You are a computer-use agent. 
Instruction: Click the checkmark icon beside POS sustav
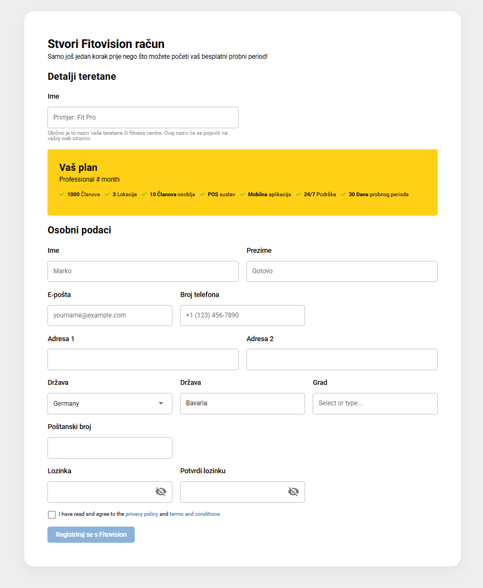(x=203, y=194)
